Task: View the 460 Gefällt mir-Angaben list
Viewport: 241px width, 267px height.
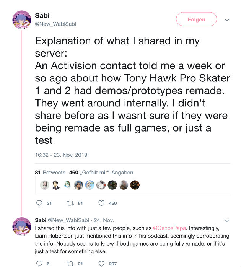Action: click(101, 173)
